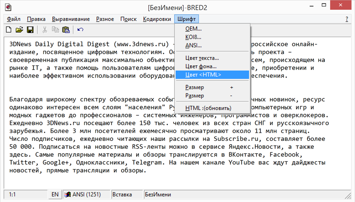355x202 pixels.
Task: Maximize the BRED2 window
Action: click(x=324, y=5)
